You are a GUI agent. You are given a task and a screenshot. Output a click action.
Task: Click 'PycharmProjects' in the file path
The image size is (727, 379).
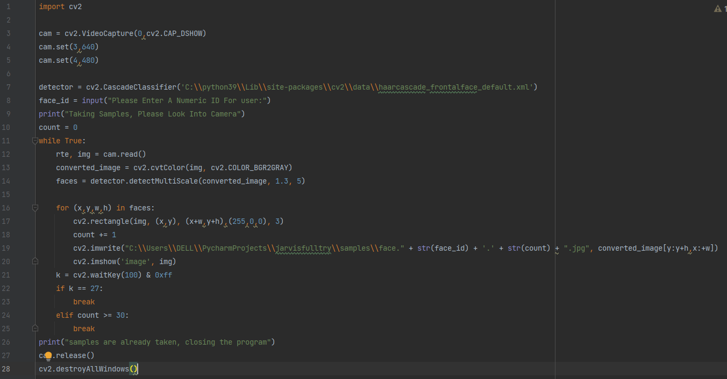tap(234, 248)
